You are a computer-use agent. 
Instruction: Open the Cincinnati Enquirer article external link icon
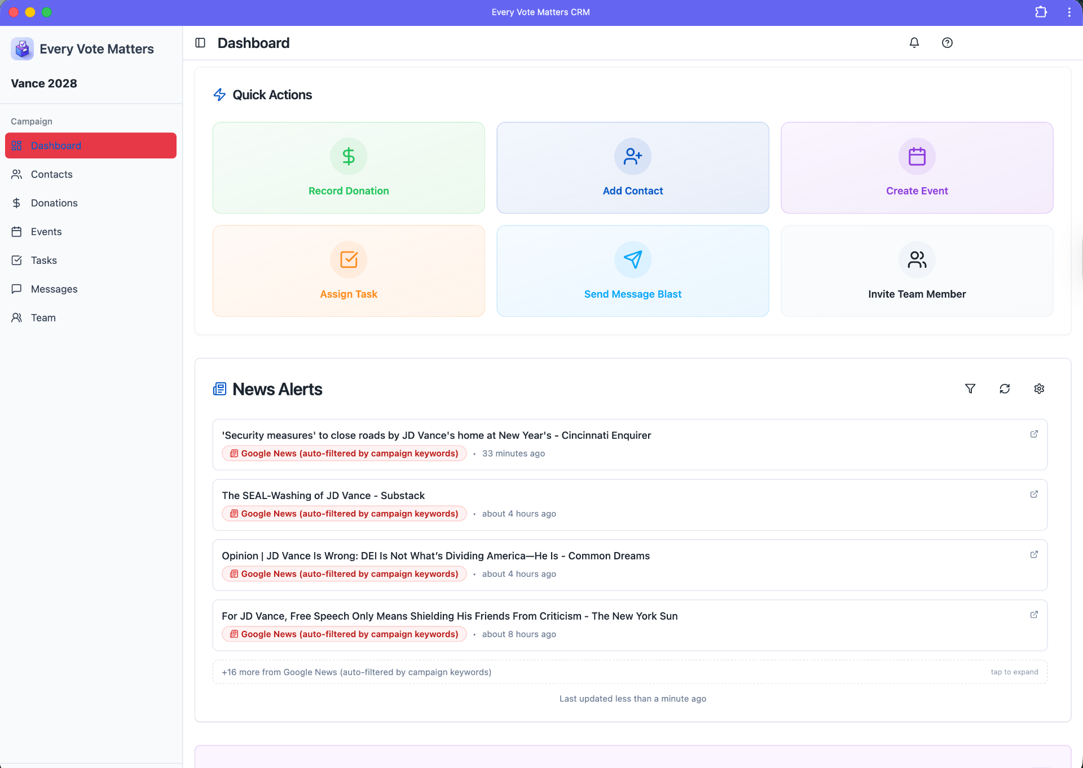[x=1034, y=434]
